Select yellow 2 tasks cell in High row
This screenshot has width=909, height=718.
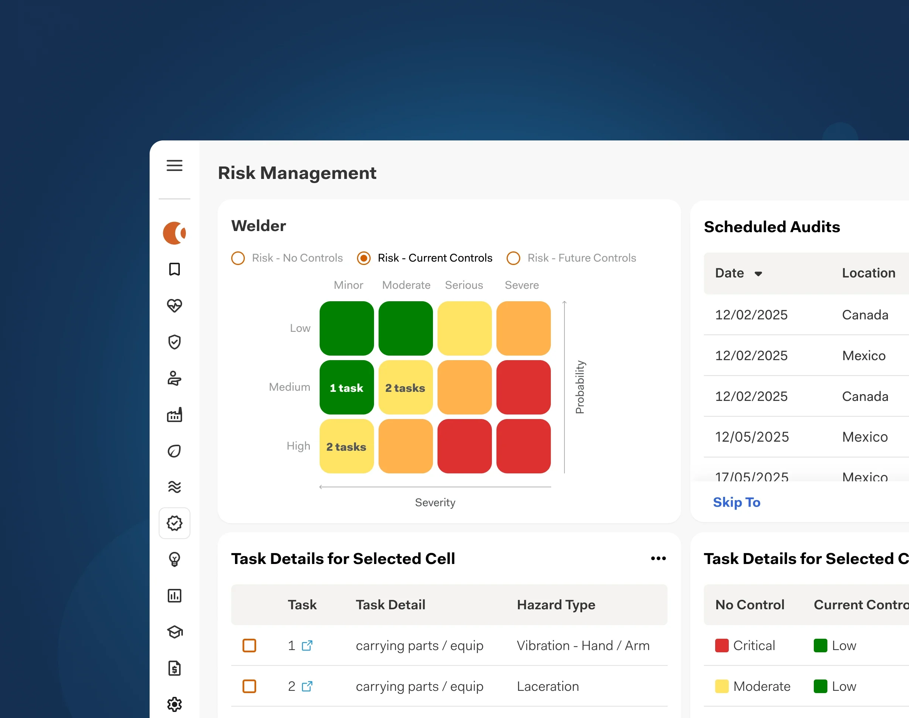coord(346,446)
